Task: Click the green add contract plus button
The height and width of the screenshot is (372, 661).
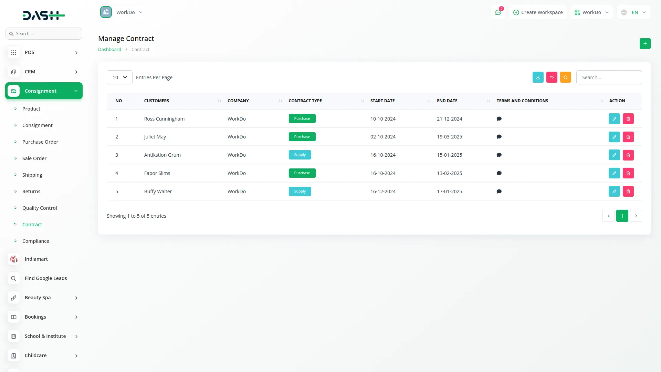Action: [645, 44]
